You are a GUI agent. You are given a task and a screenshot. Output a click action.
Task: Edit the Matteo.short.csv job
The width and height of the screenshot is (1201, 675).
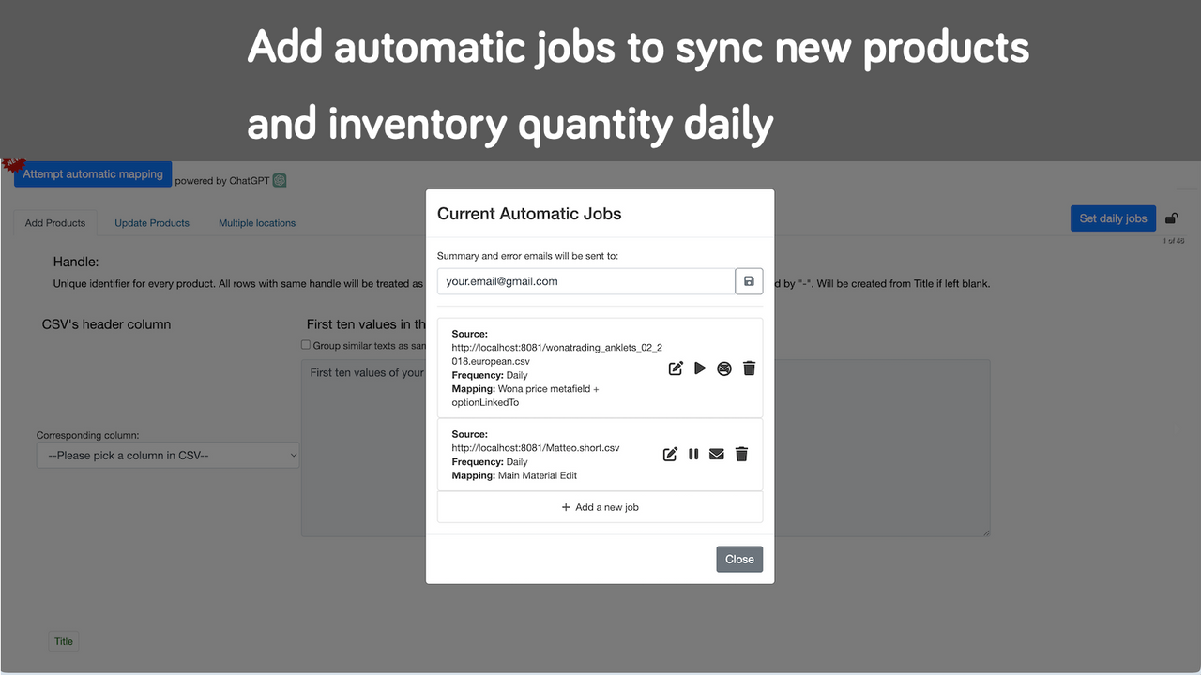coord(669,454)
